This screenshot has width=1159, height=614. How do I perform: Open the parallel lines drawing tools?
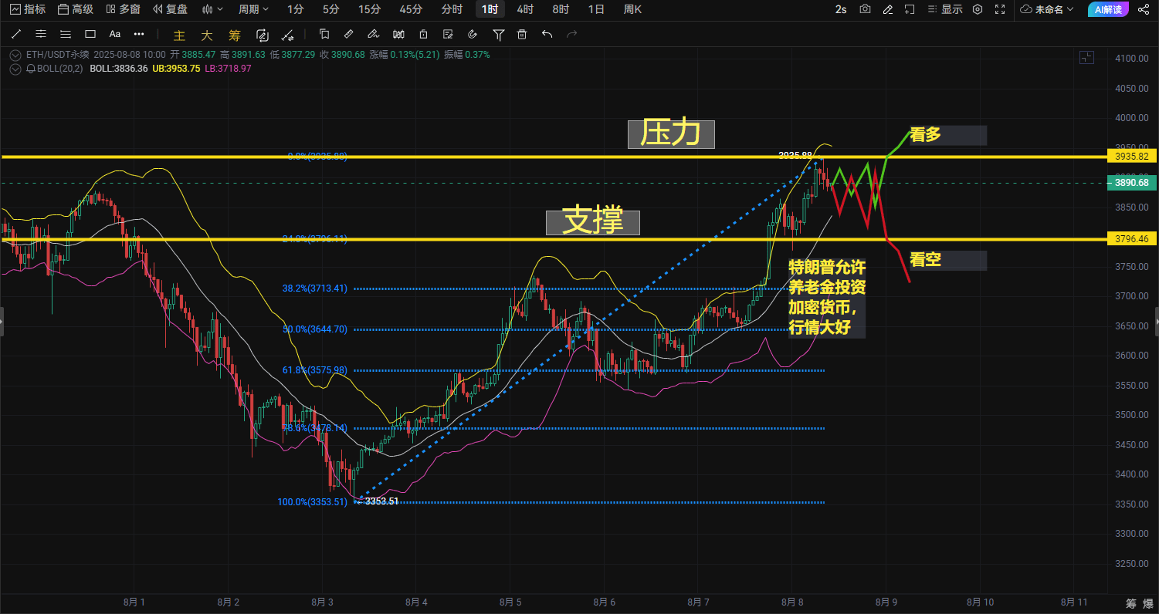pyautogui.click(x=66, y=34)
